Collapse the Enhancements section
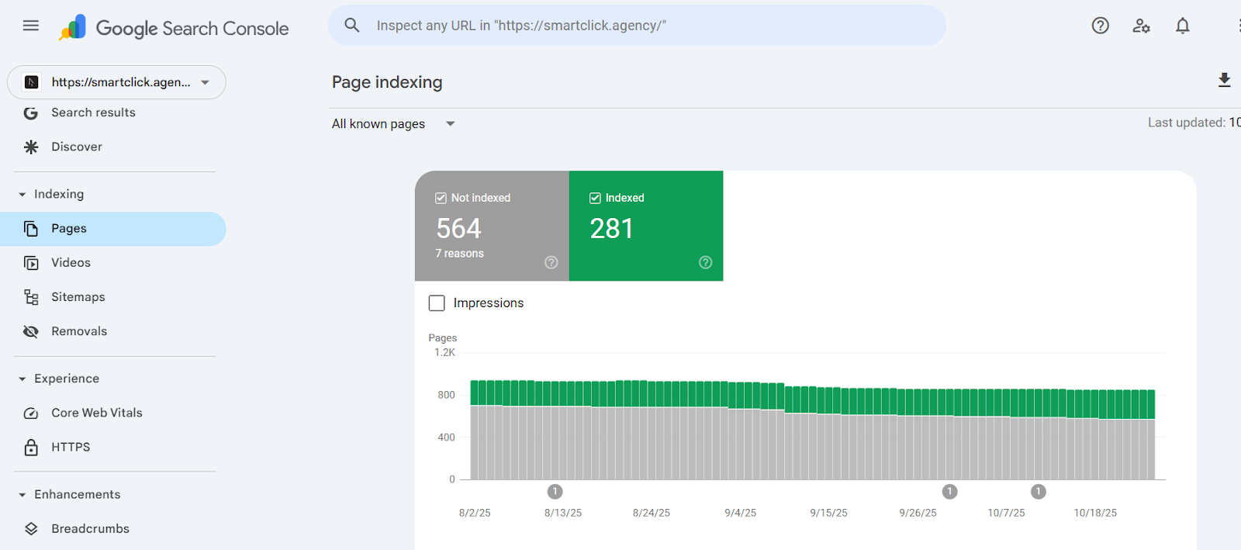 22,495
